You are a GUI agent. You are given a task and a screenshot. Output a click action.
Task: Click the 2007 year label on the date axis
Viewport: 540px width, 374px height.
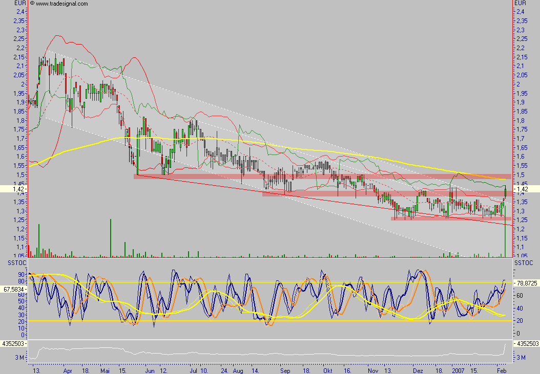point(459,370)
